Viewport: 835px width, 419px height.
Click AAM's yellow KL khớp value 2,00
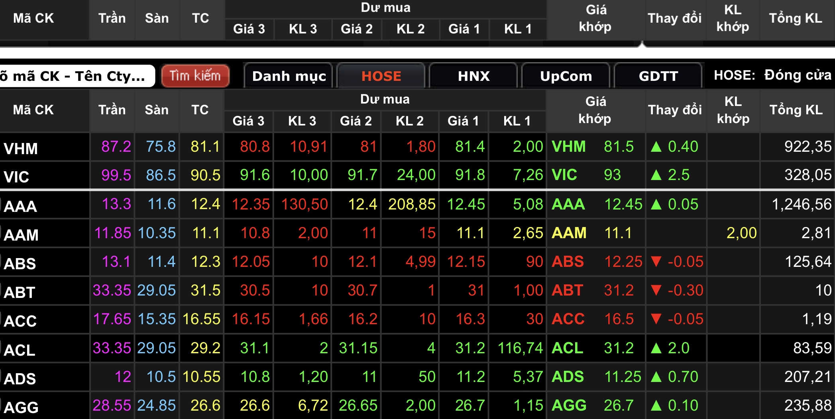click(x=741, y=233)
